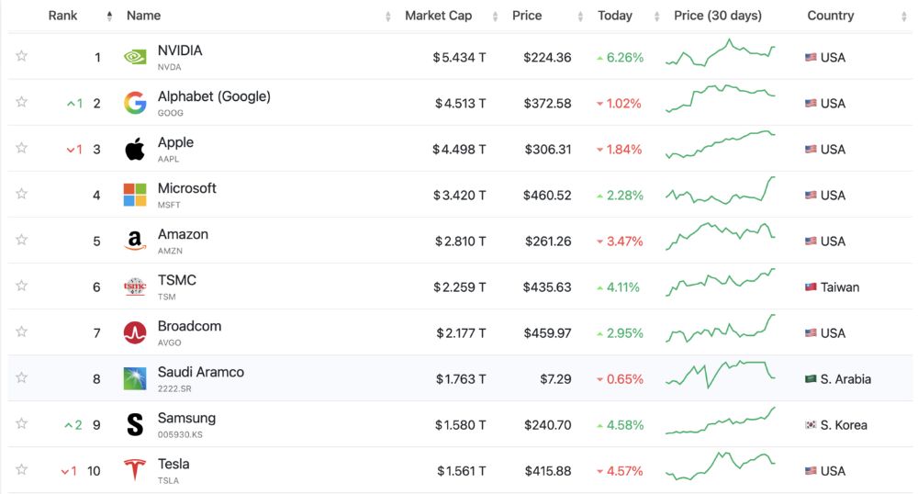Screen dimensions: 918x494
Task: Click the Samsung 30-day price chart
Action: (720, 421)
